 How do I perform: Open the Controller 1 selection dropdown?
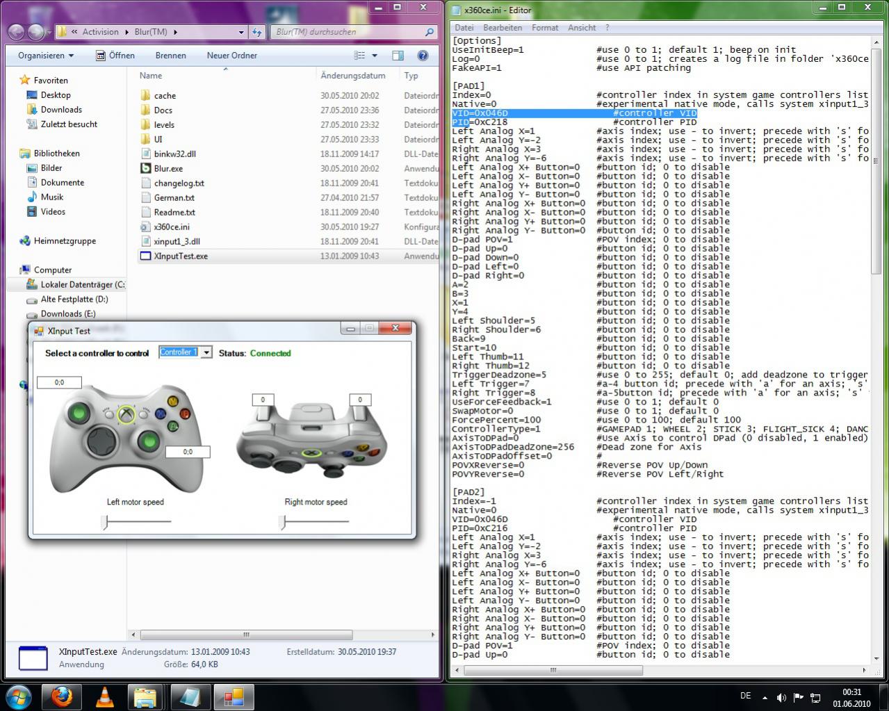206,353
